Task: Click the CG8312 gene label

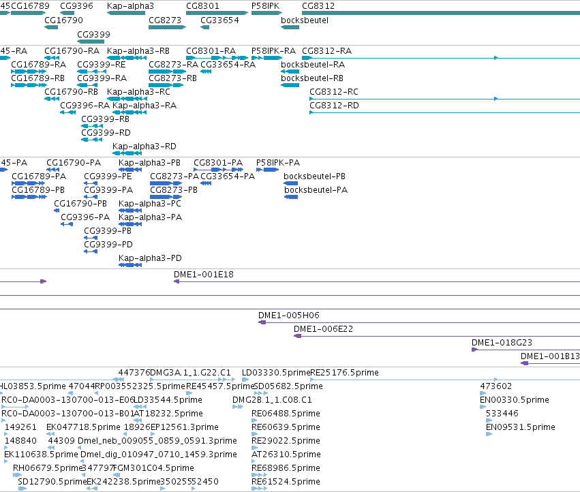Action: pyautogui.click(x=318, y=6)
